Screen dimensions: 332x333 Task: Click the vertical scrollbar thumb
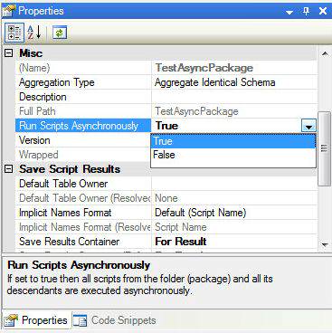325,148
